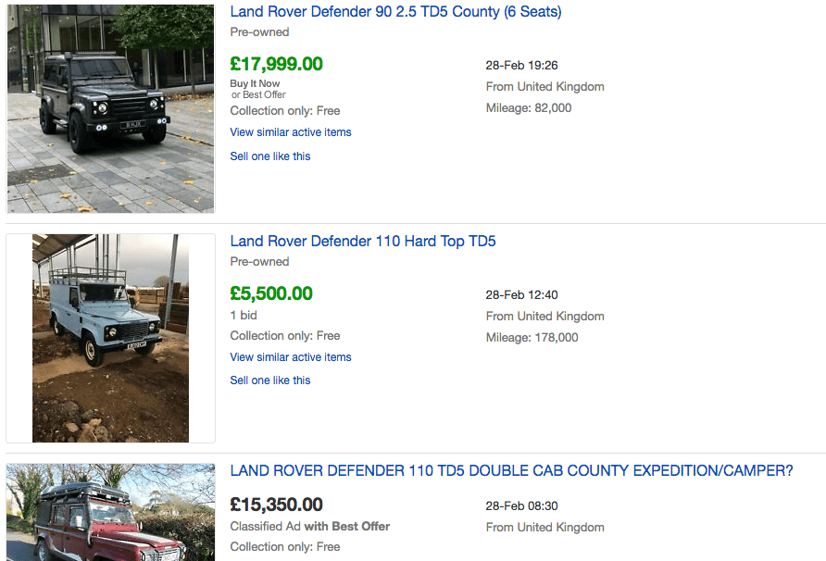This screenshot has height=561, width=826.
Task: View similar active items for Defender 90
Action: coord(291,132)
